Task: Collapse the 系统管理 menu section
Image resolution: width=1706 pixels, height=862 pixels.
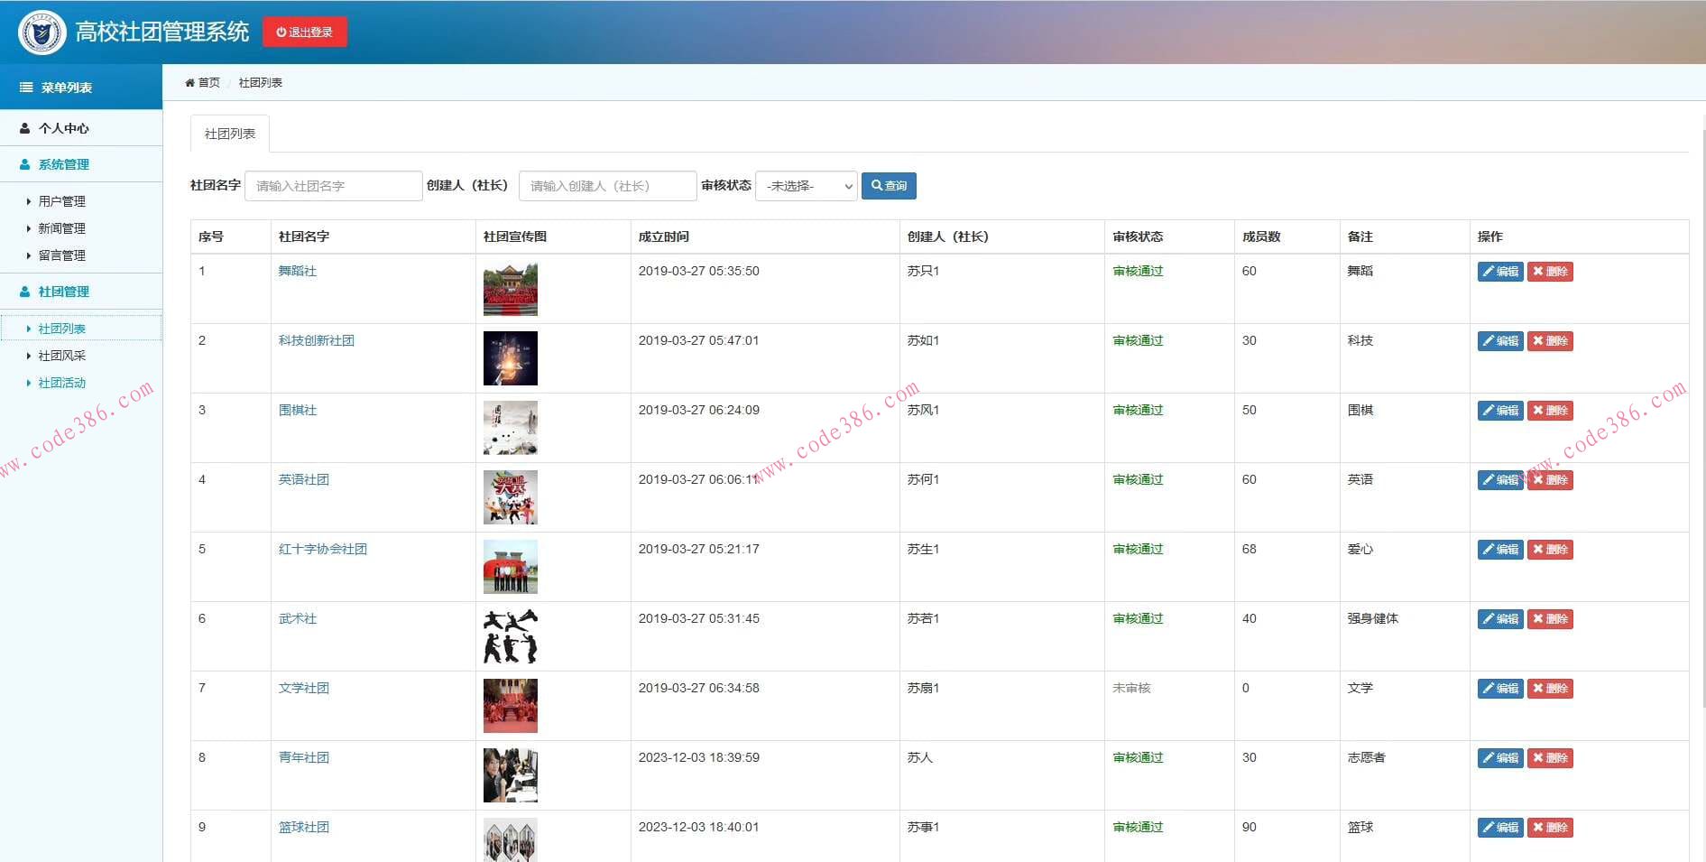Action: [x=63, y=164]
